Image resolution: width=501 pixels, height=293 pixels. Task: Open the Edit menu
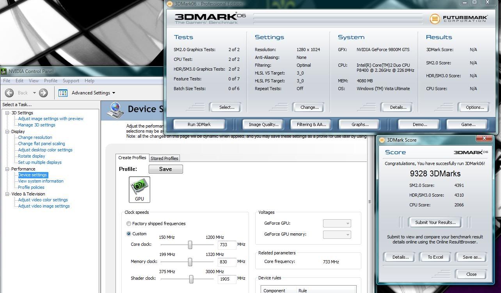(20, 81)
